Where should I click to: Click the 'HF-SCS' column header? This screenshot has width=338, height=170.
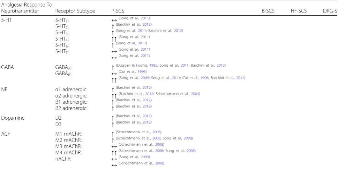point(299,11)
